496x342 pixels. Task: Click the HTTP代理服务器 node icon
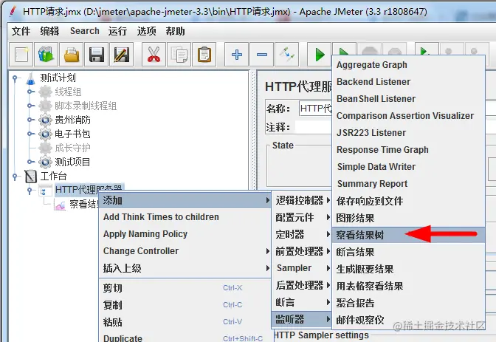point(45,191)
